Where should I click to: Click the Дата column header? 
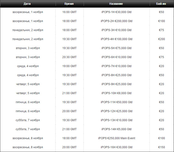[x=27, y=4]
